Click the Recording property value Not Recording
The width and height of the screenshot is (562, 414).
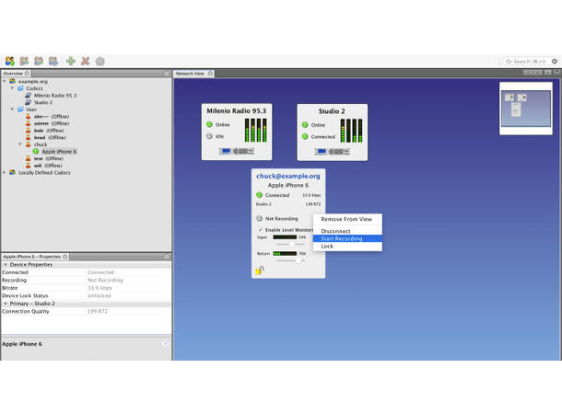click(105, 281)
